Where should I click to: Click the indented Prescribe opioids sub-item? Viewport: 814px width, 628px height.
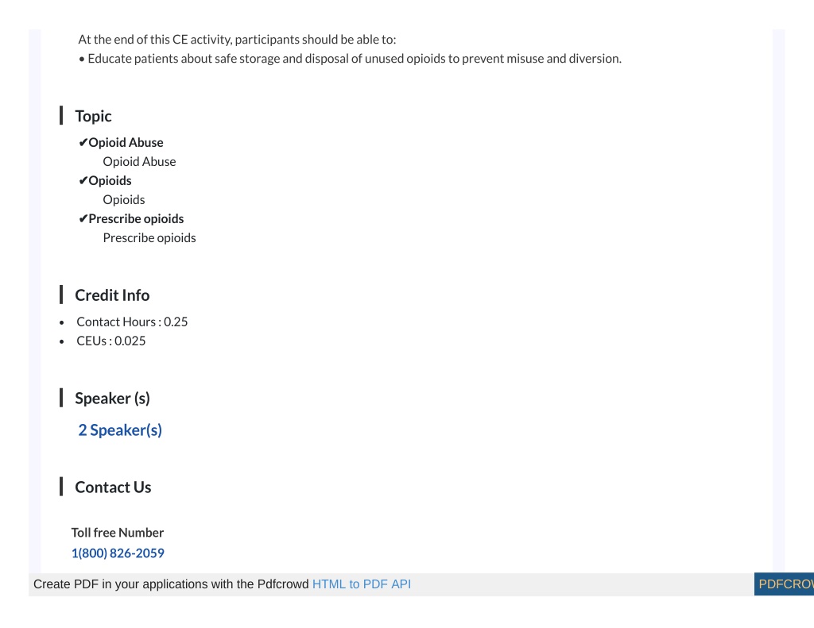pyautogui.click(x=149, y=238)
